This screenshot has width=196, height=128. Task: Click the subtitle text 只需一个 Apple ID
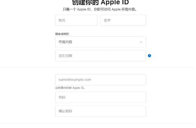77,9
